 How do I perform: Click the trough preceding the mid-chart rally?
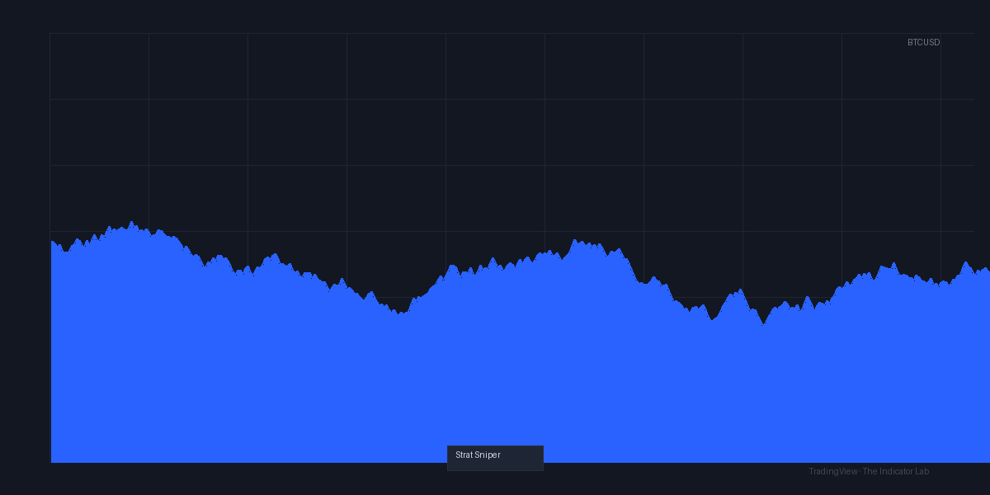coord(399,313)
